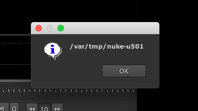
Task: Click the frame increment field showing 10
Action: 44,107
